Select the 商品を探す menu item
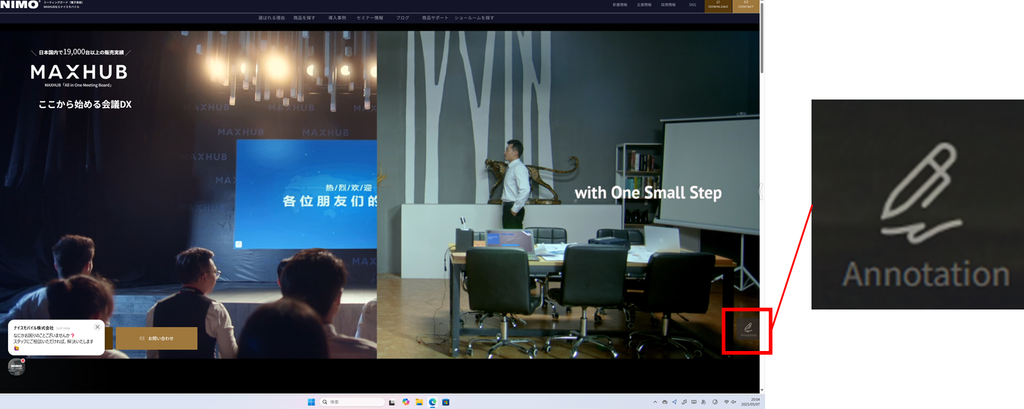This screenshot has width=1024, height=409. [304, 18]
